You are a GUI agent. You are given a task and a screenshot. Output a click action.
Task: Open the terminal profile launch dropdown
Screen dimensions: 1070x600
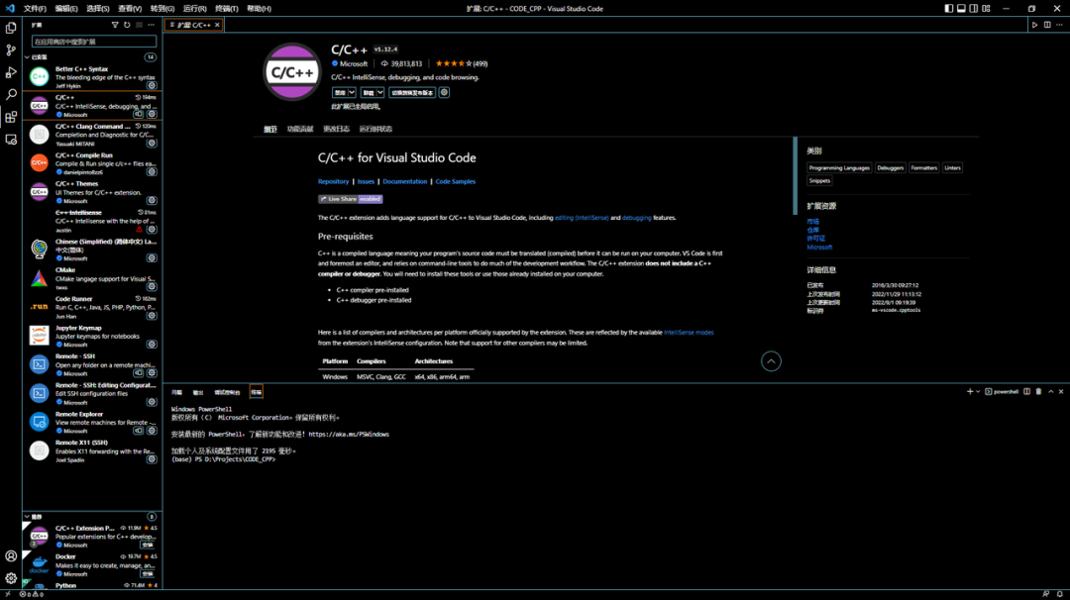980,391
